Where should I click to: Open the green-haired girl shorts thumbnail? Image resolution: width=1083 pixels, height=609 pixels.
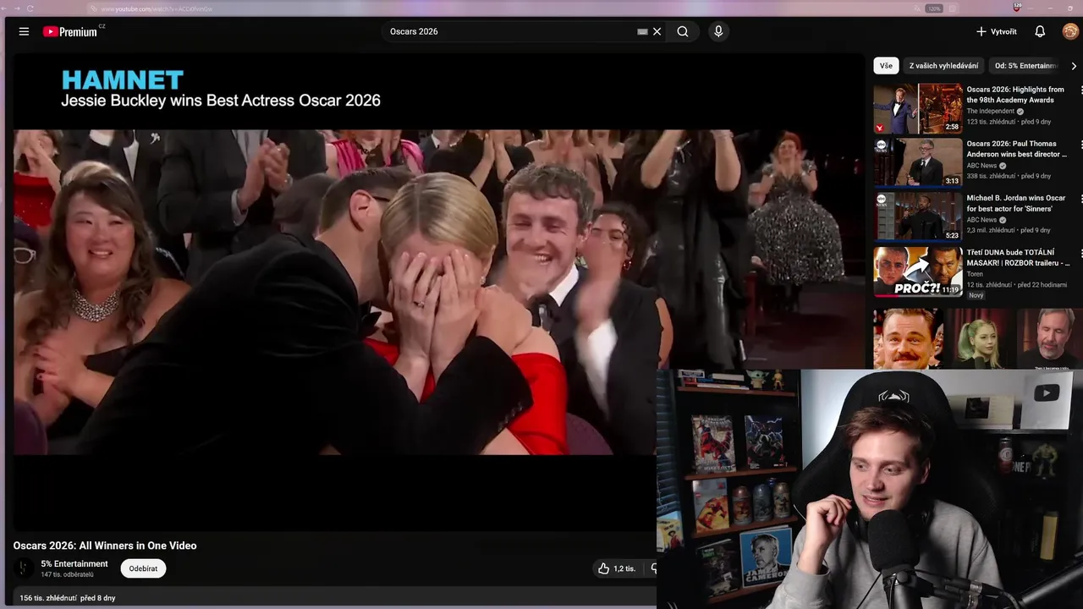click(979, 338)
